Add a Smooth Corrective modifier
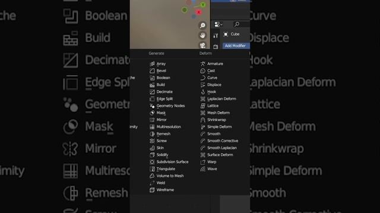The height and width of the screenshot is (213, 380). [x=223, y=141]
